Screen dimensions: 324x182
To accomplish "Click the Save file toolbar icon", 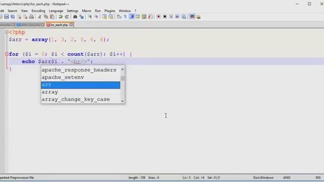I will [x=7, y=17].
